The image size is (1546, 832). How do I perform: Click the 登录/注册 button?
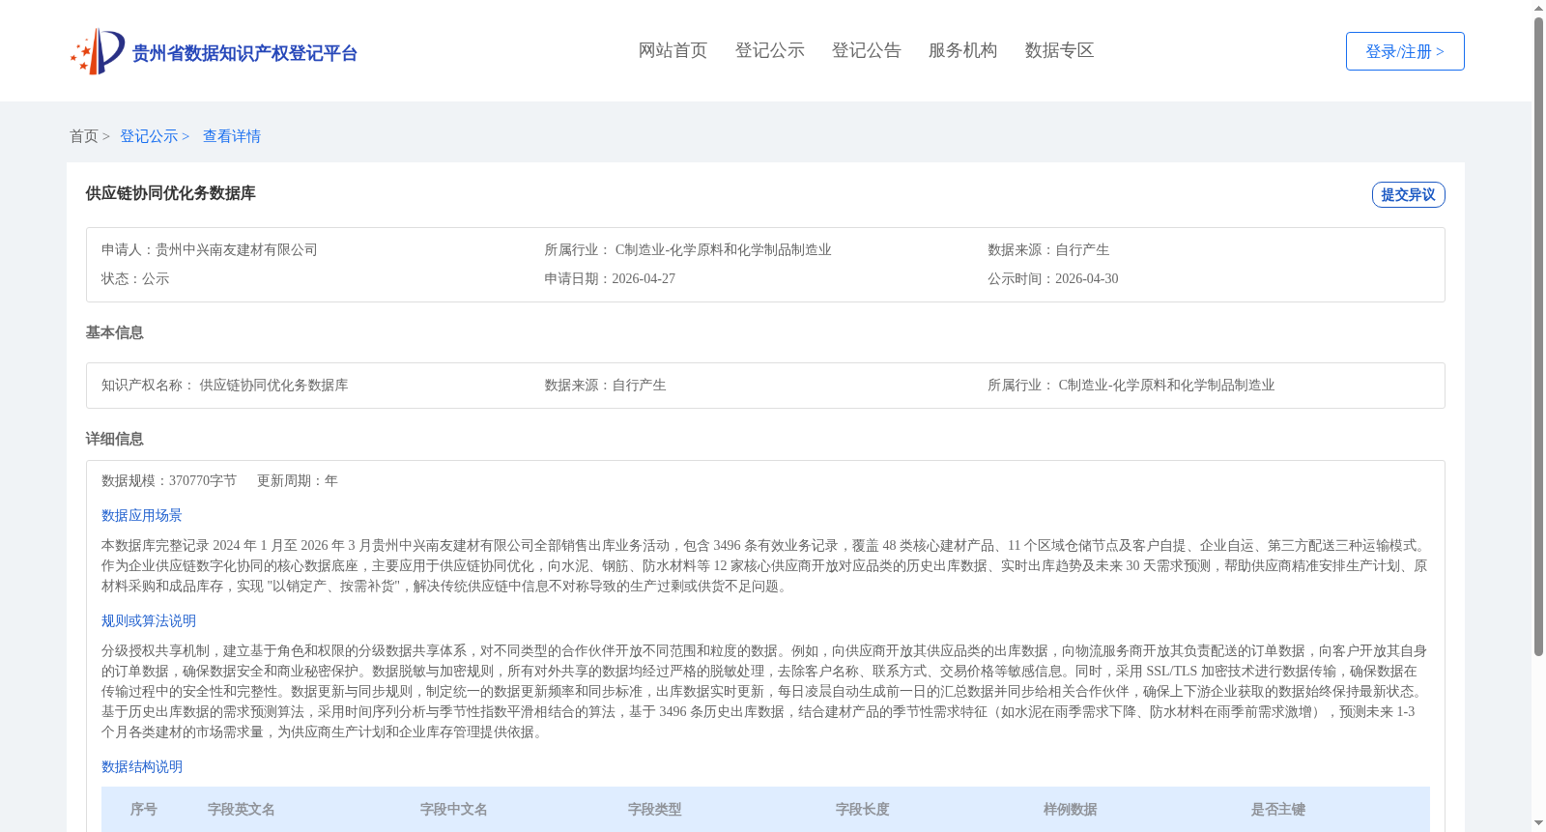(x=1405, y=51)
